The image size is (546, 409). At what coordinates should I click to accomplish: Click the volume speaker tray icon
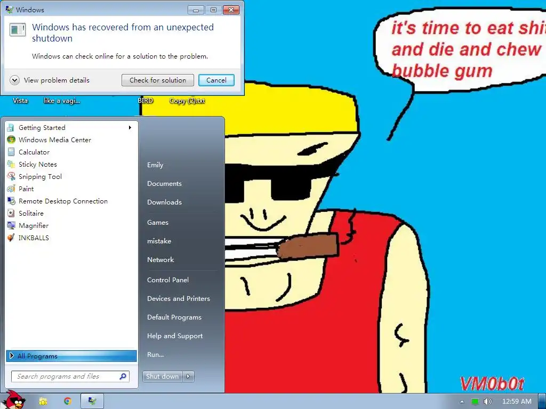pos(487,402)
